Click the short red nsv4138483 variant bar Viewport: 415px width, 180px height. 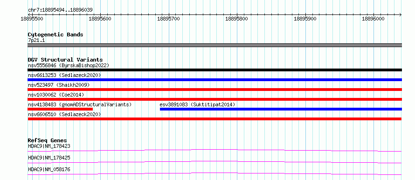(x=60, y=109)
